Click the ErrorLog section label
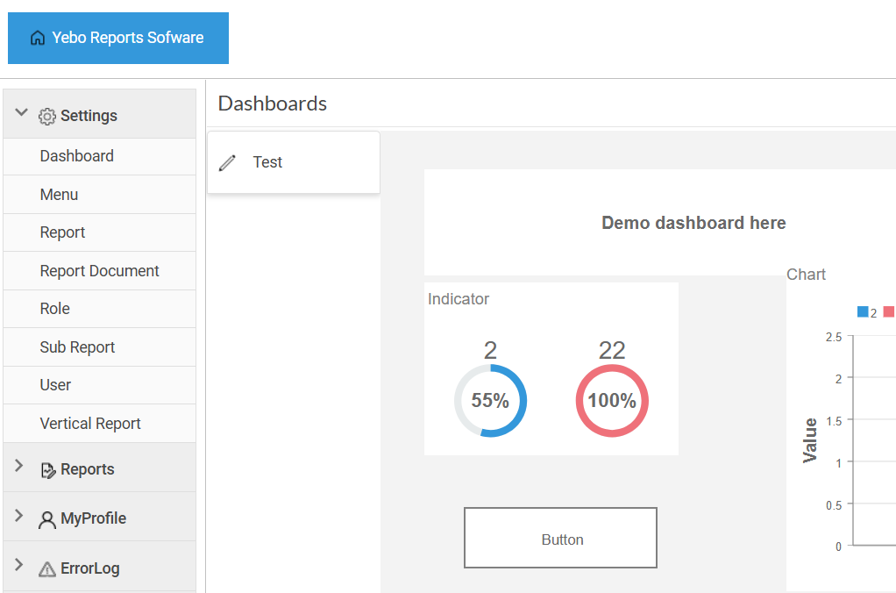The image size is (896, 593). point(90,568)
